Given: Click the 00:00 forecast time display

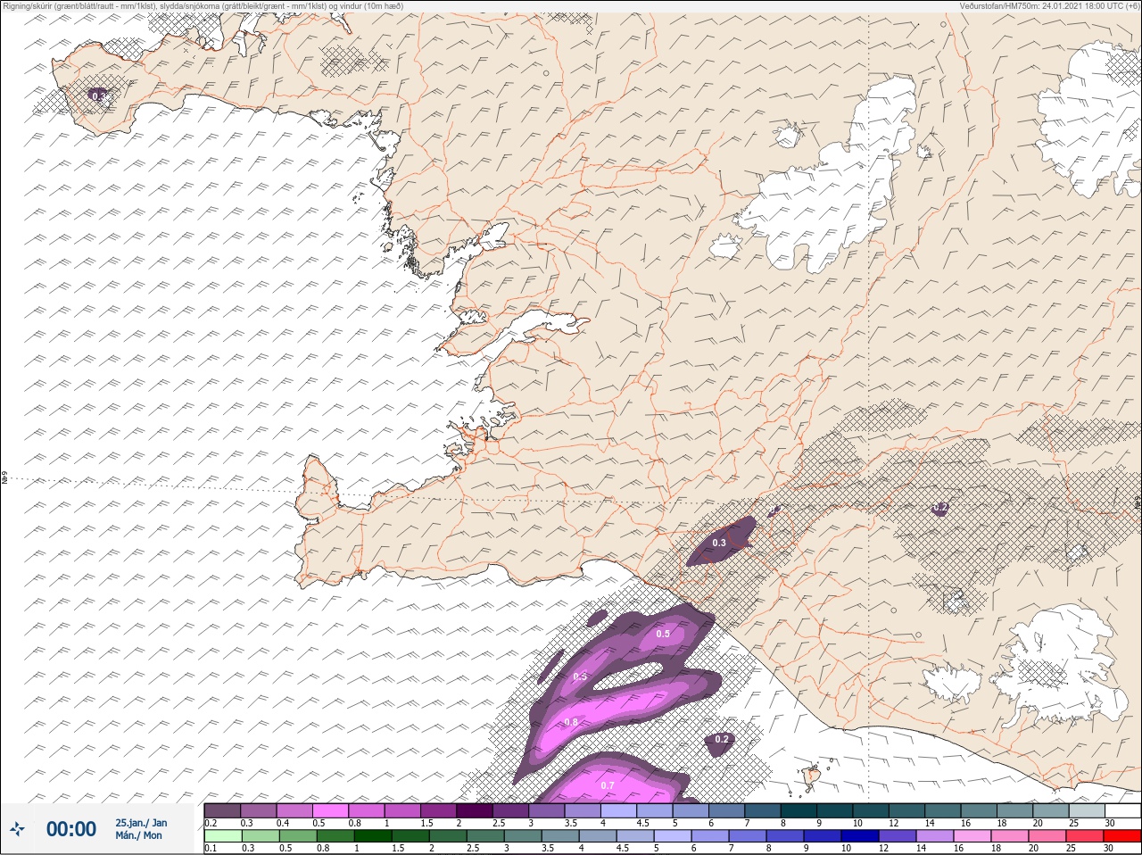Looking at the screenshot, I should [70, 829].
